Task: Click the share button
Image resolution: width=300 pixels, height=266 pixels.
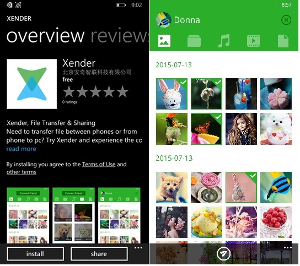Action: (99, 253)
